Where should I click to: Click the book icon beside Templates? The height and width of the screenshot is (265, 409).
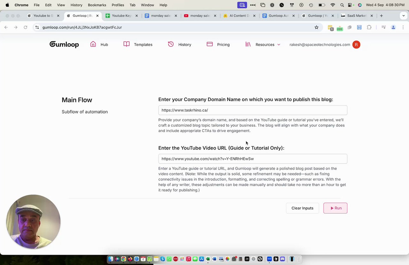click(127, 44)
